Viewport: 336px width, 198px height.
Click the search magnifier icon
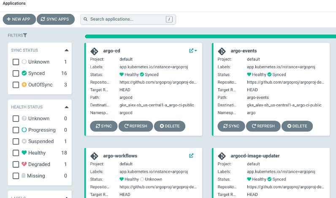click(x=86, y=19)
